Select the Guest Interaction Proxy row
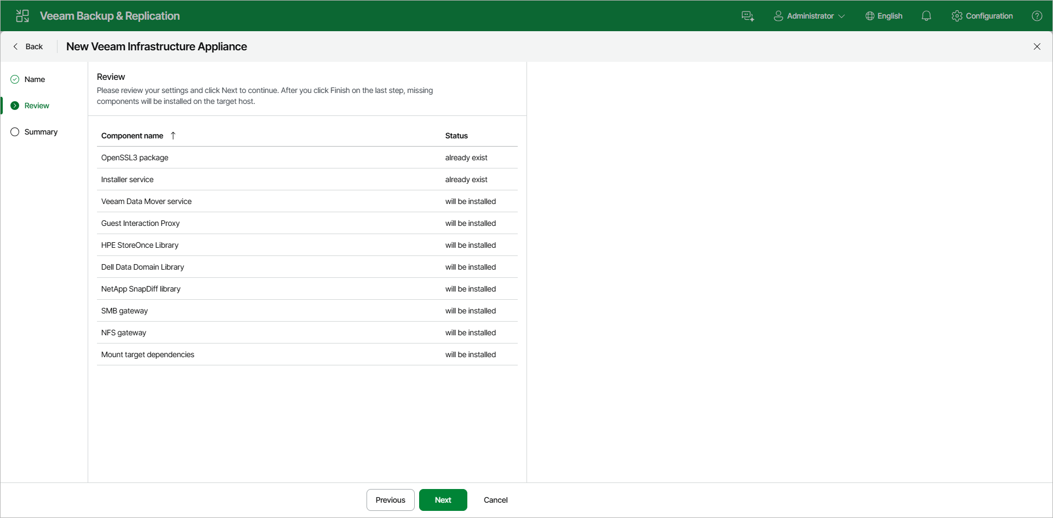Viewport: 1053px width, 518px height. click(307, 223)
